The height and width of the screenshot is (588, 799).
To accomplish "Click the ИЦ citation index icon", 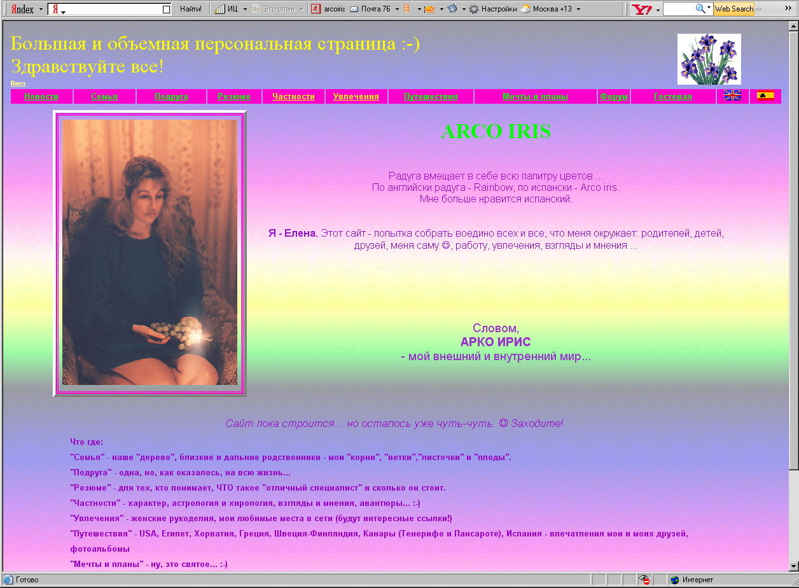I will coord(219,8).
